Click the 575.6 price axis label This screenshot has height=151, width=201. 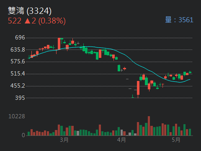pos(18,62)
